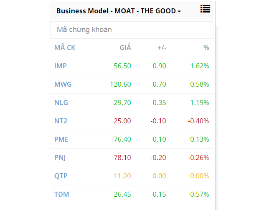
Task: Select the QTP stock symbol
Action: pos(61,176)
